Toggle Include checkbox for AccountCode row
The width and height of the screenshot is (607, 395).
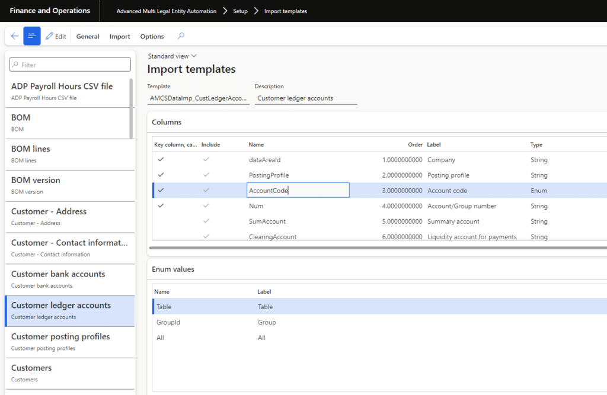(x=206, y=190)
